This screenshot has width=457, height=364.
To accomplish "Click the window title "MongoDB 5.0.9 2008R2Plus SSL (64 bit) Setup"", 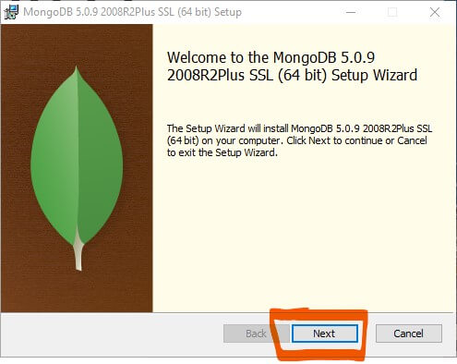I will click(x=132, y=12).
